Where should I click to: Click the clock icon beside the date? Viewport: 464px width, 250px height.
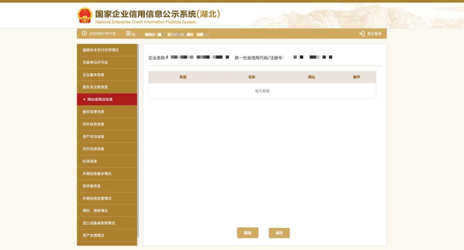(85, 33)
